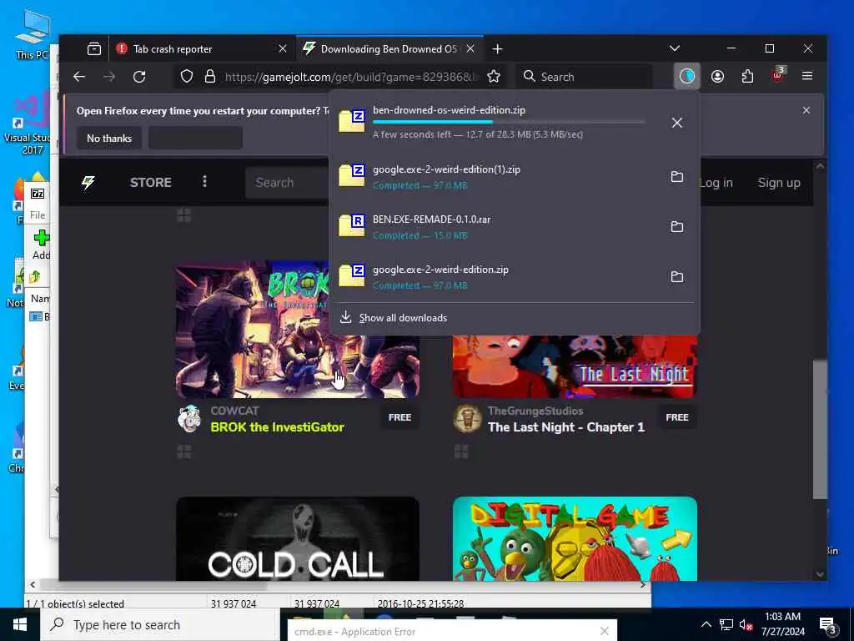Open the DIGITAL GAME thumbnail
This screenshot has width=854, height=641.
pos(575,538)
